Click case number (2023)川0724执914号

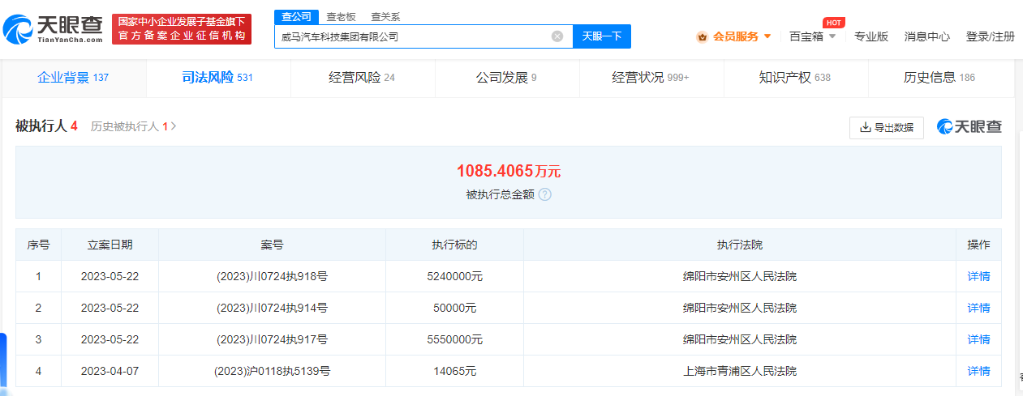coord(273,308)
